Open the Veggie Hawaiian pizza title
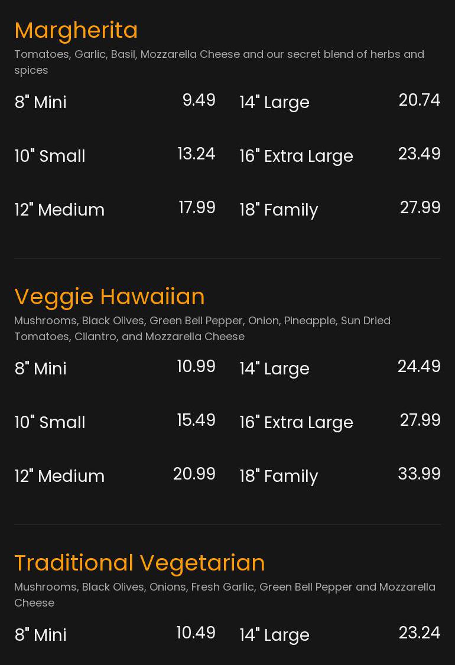 tap(109, 296)
